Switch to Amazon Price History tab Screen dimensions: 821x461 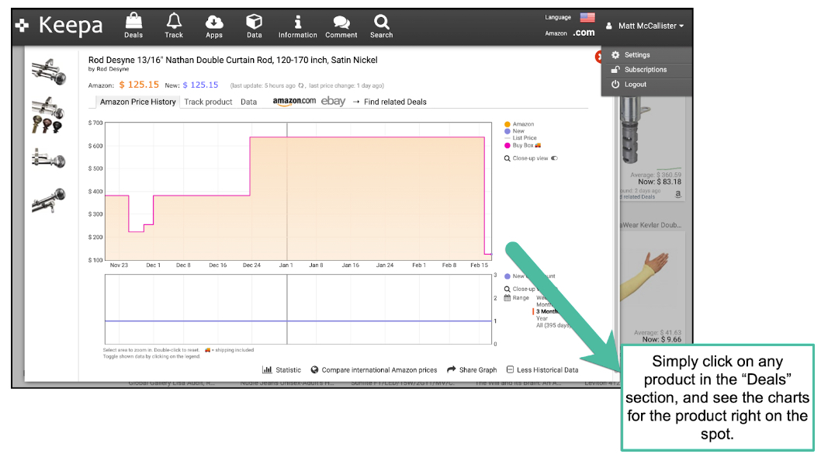coord(137,102)
